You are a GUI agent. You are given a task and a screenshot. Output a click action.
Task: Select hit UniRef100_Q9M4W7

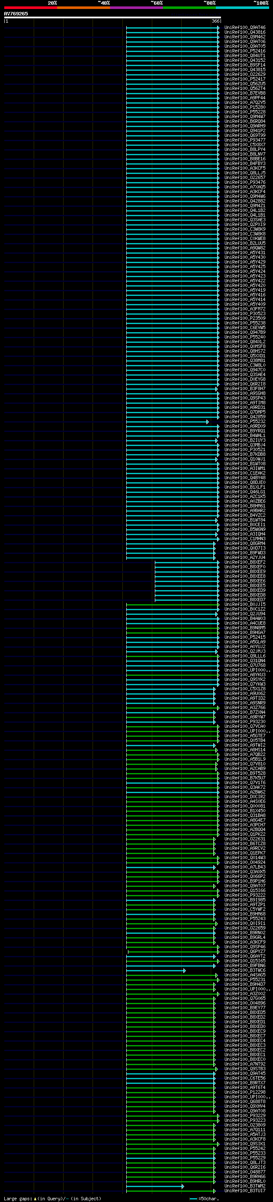(x=245, y=117)
